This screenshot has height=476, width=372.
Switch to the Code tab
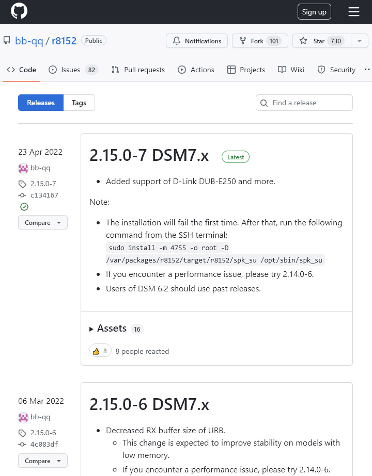(21, 70)
